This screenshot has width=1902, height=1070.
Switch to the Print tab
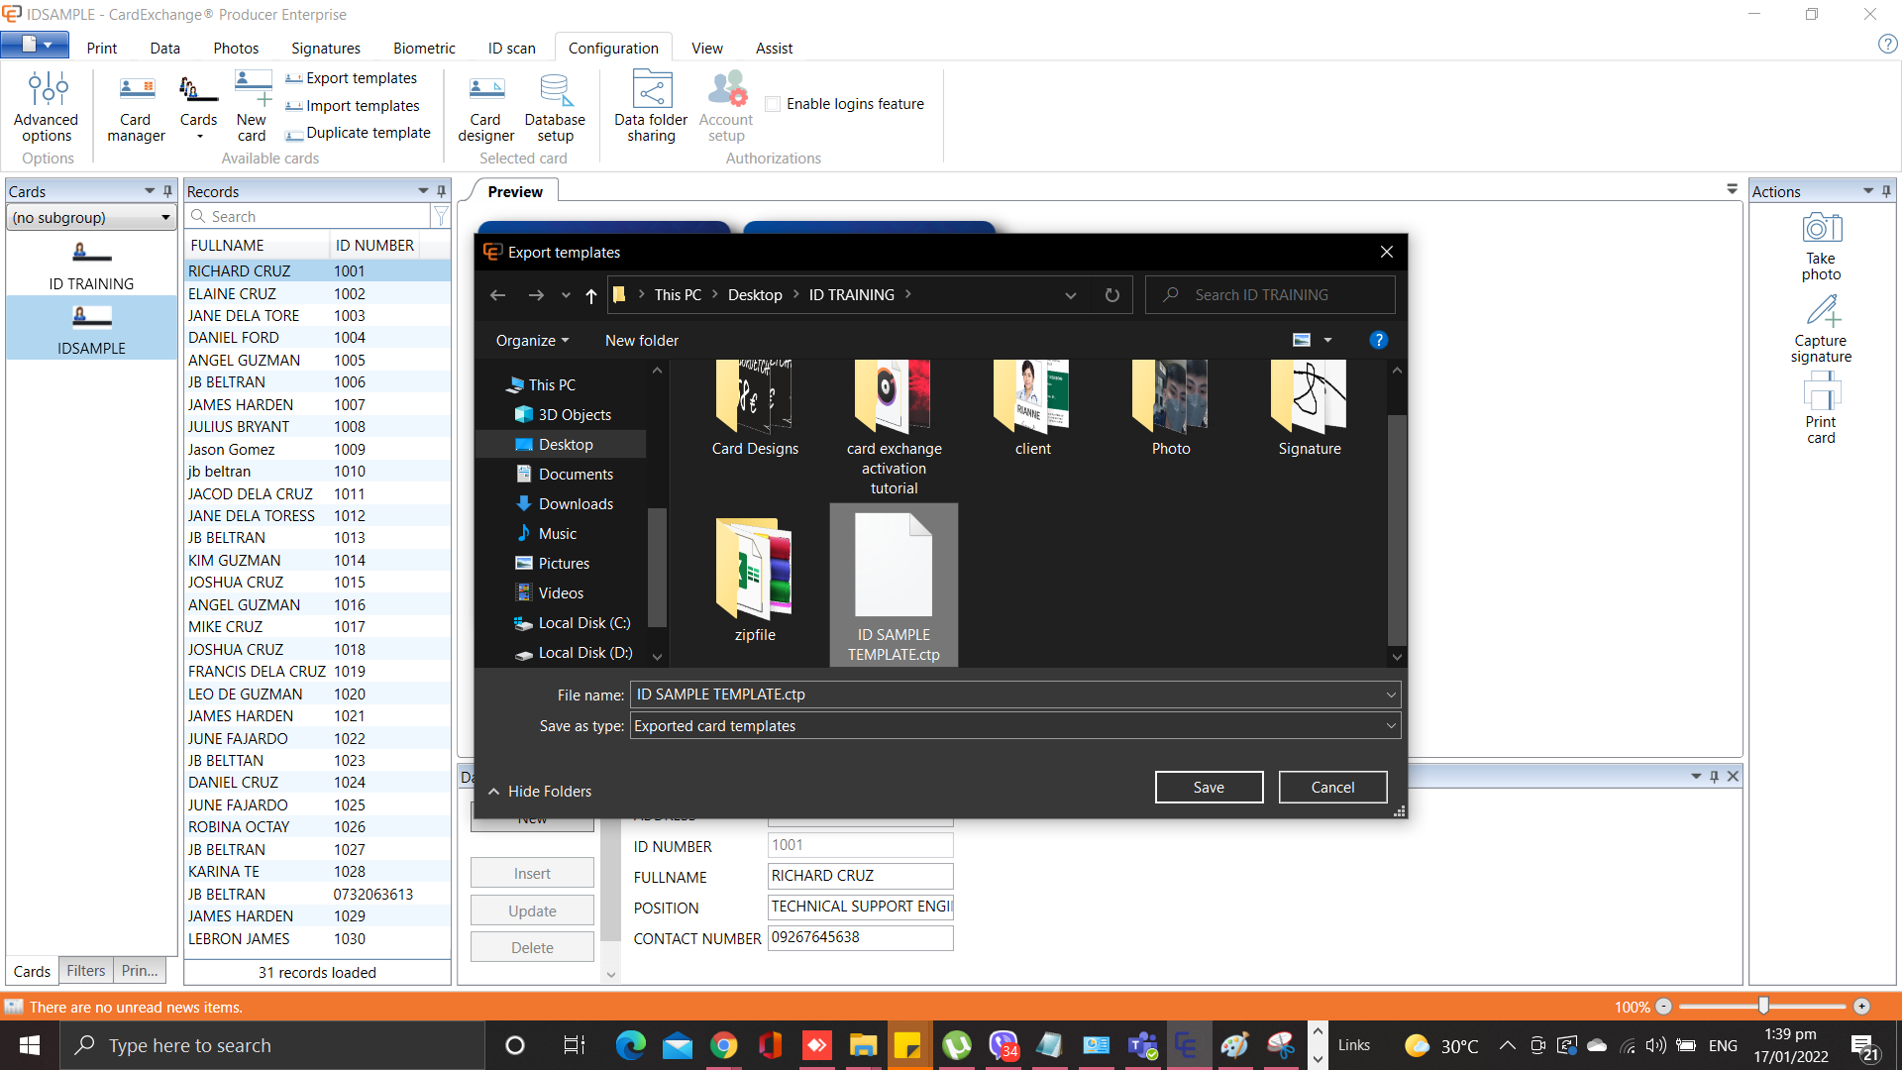[x=101, y=48]
